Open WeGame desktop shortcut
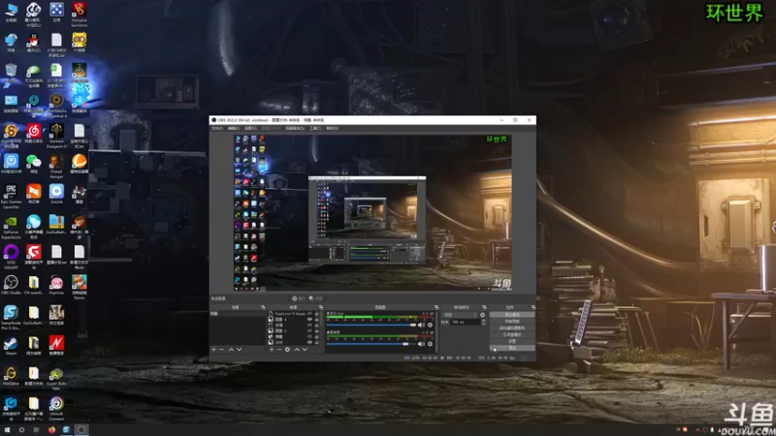Viewport: 776px width, 436px height. 11,376
